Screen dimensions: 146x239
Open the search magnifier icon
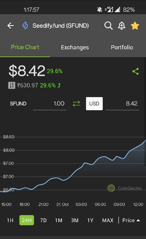(x=108, y=25)
